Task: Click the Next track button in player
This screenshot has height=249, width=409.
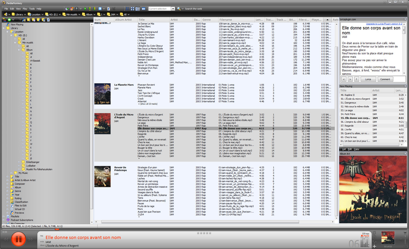Action: pos(31,239)
